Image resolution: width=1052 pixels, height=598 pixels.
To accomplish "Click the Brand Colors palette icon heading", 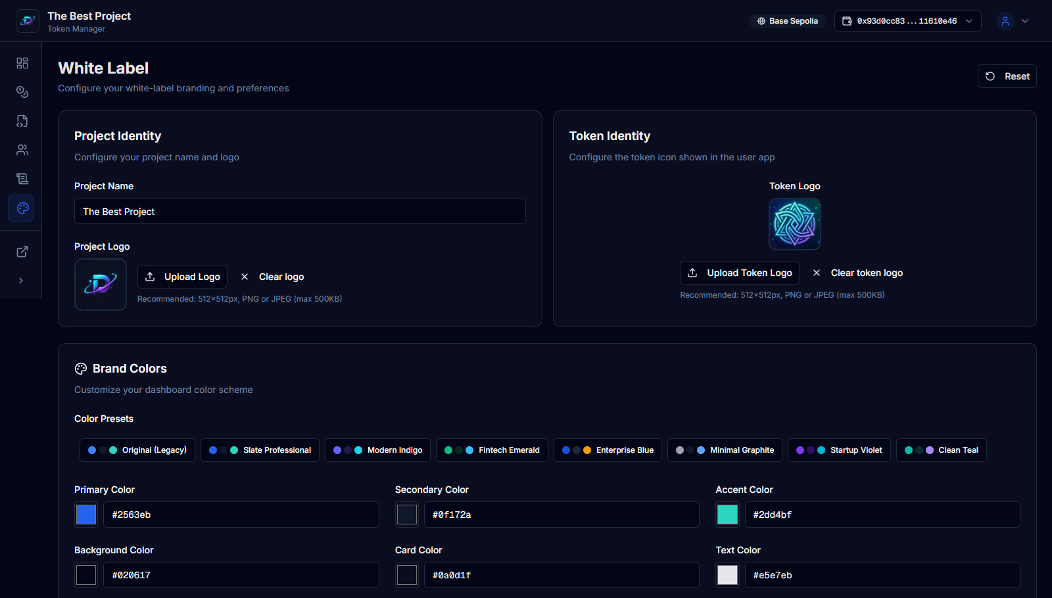I will pos(81,368).
